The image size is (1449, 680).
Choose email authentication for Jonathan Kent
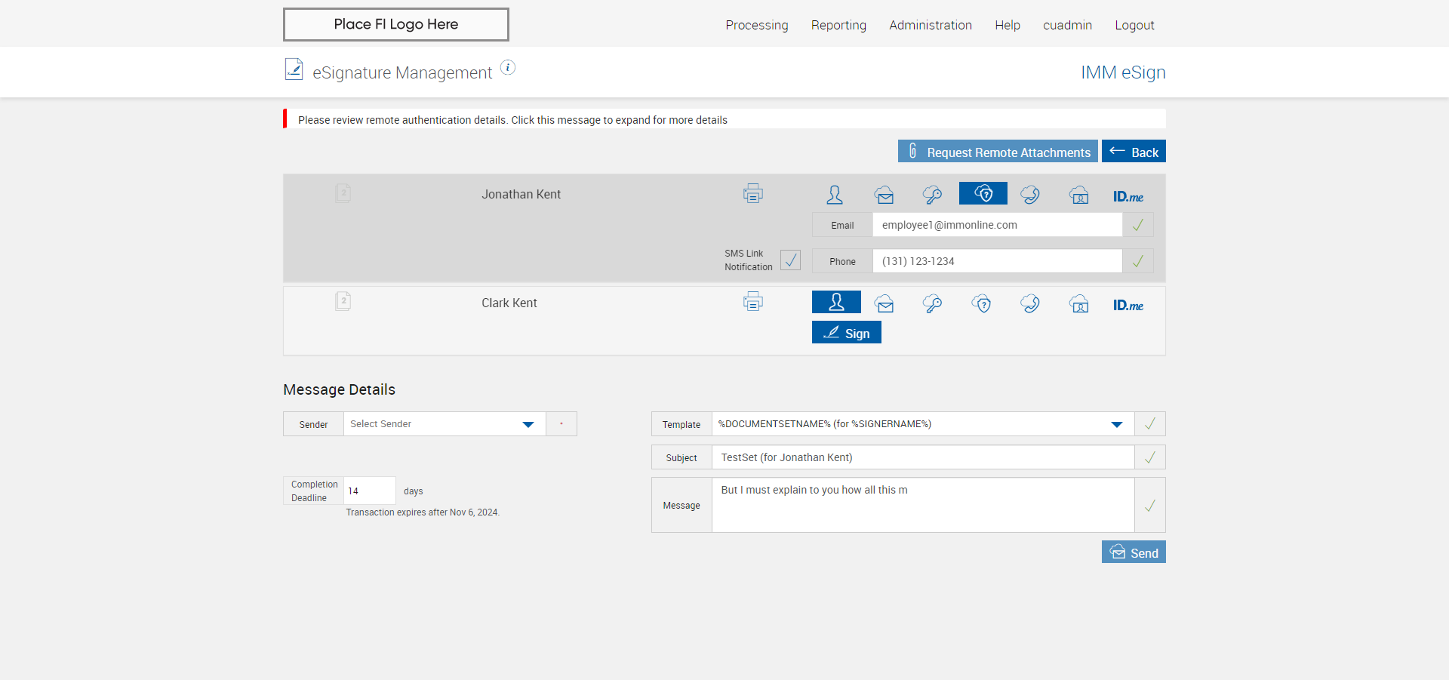pyautogui.click(x=884, y=195)
